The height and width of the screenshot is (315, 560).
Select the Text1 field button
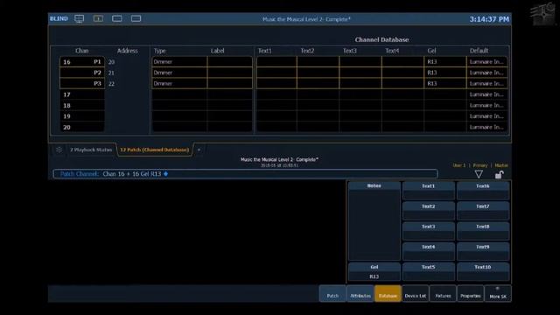429,191
